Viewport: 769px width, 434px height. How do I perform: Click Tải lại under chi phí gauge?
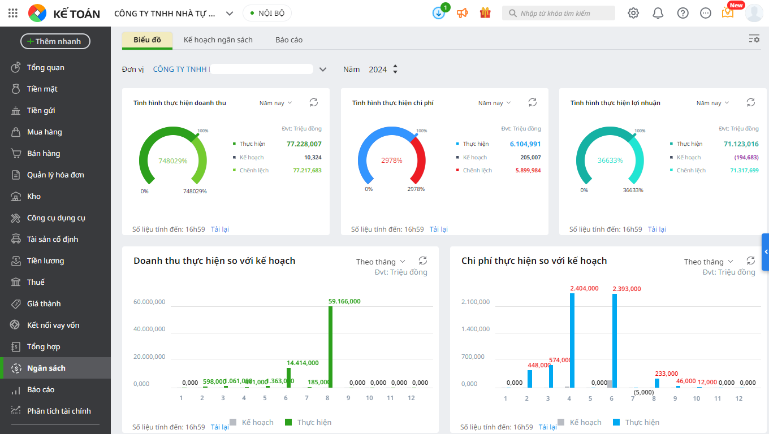pyautogui.click(x=439, y=229)
